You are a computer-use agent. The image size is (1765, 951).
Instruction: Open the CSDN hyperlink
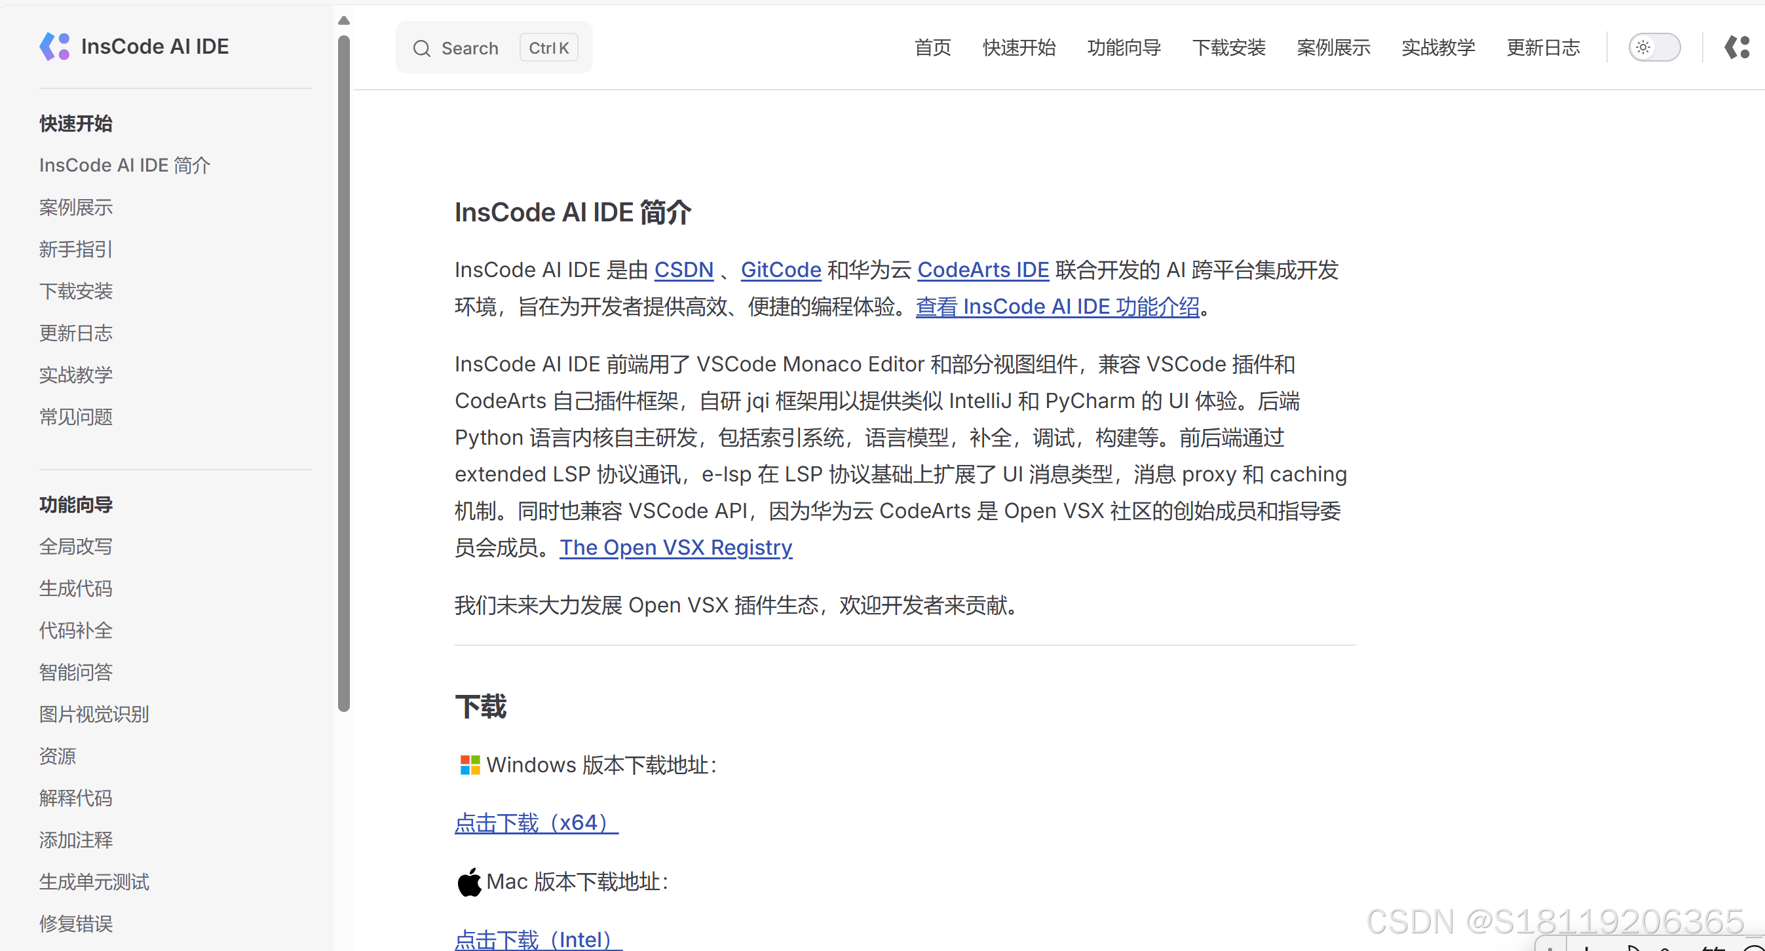[x=683, y=270]
